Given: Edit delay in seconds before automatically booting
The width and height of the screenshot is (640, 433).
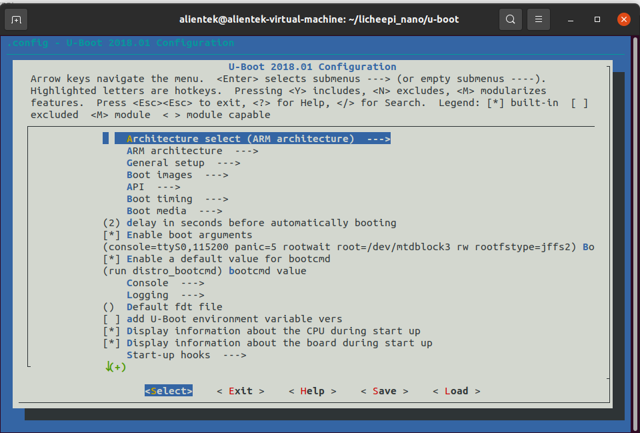Looking at the screenshot, I should click(x=249, y=223).
